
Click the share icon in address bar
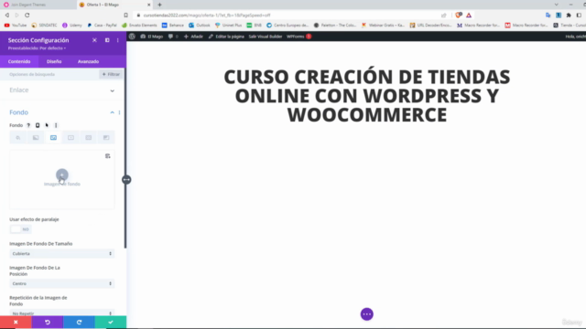(443, 16)
